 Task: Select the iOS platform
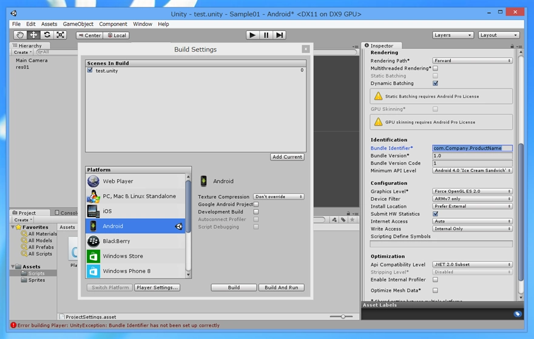tap(135, 211)
